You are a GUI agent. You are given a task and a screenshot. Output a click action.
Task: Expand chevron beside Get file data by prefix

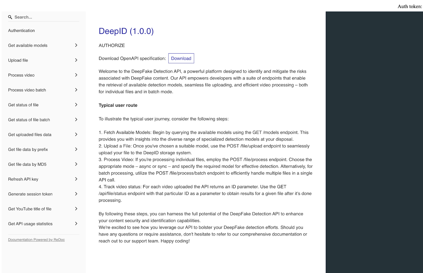(x=76, y=149)
